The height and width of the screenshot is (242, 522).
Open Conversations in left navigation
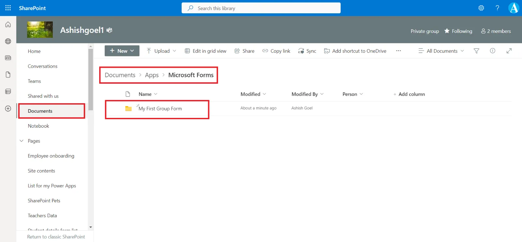point(42,66)
